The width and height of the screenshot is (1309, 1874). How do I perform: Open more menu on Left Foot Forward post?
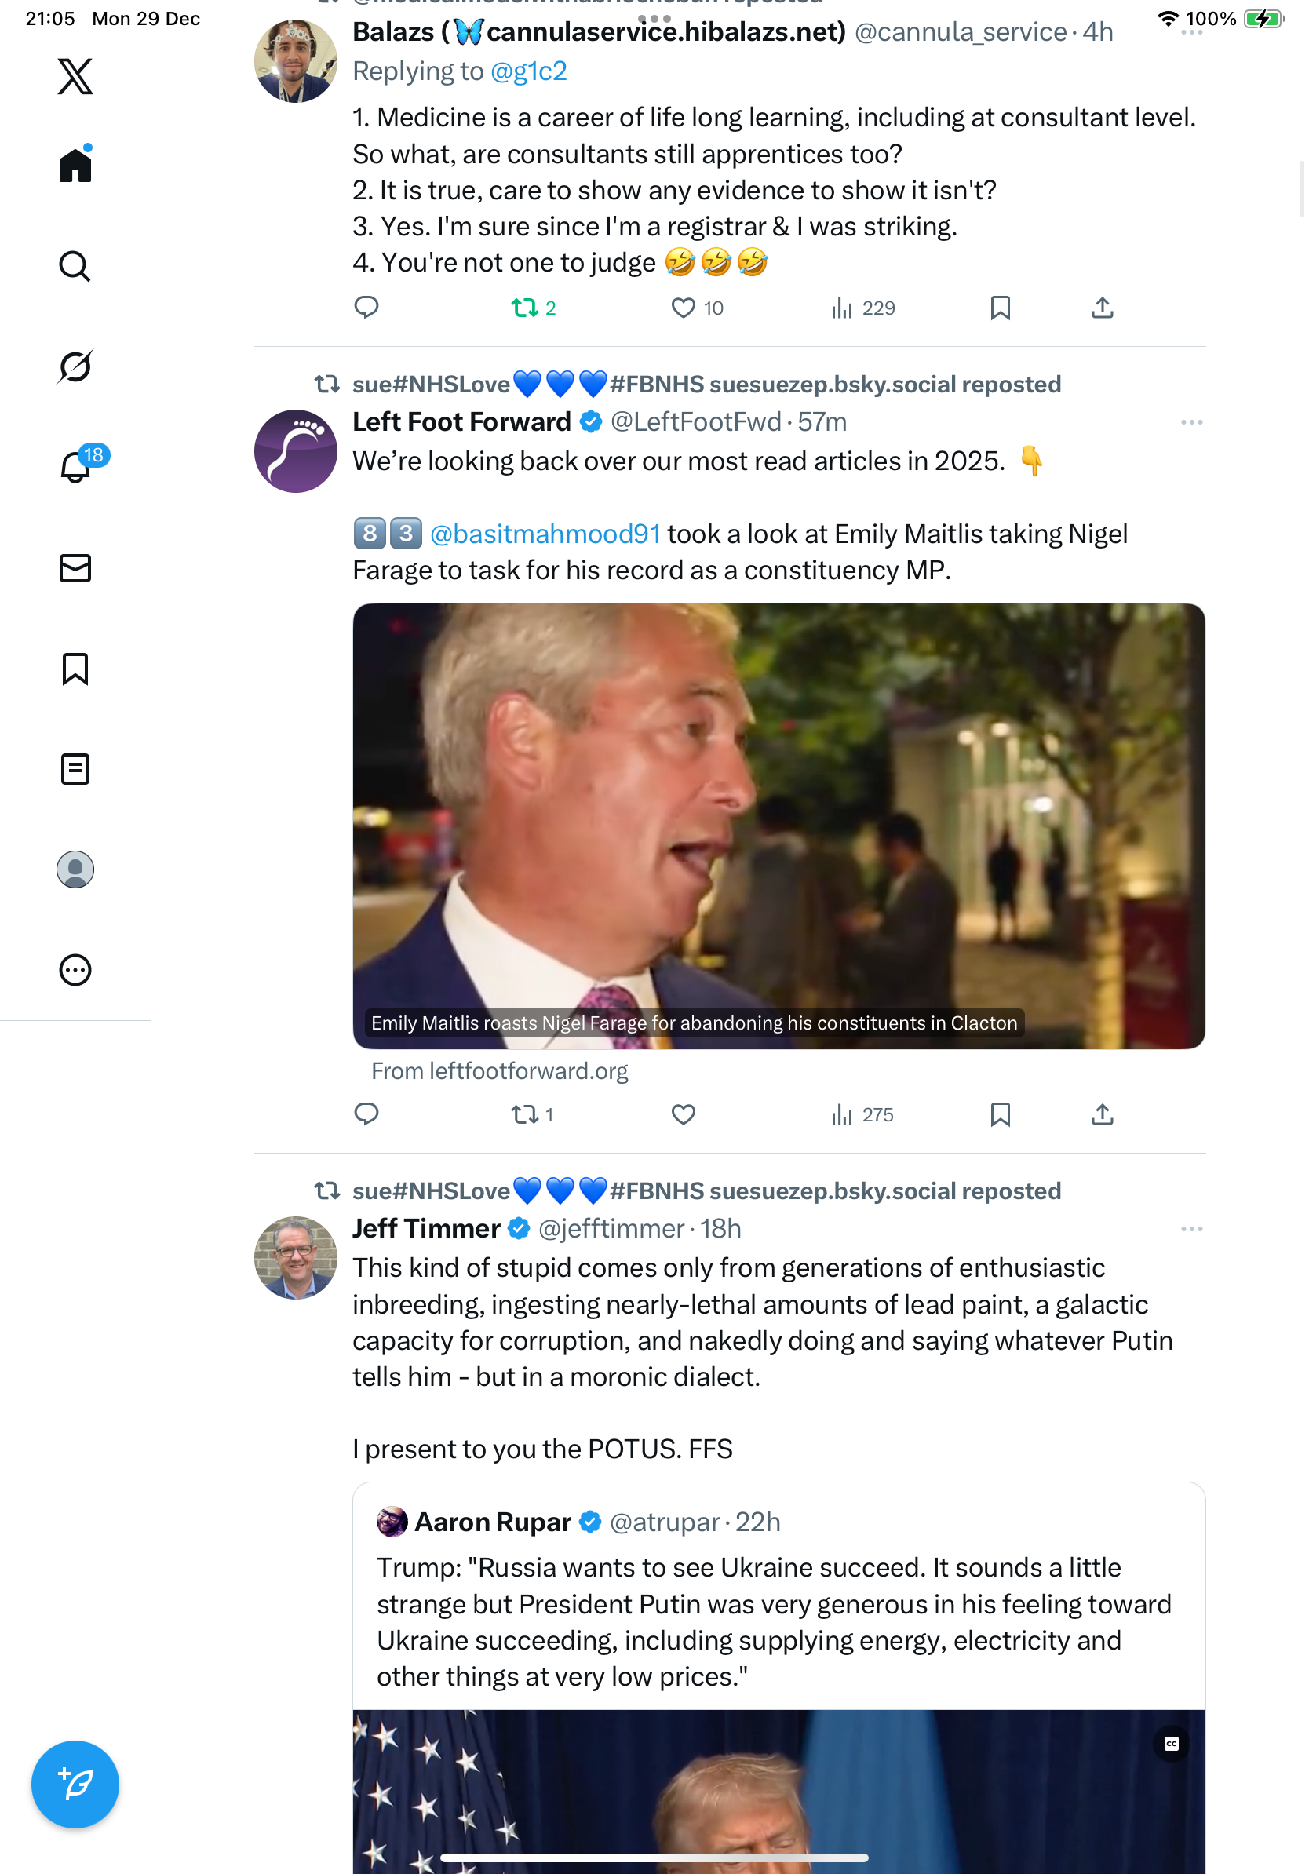coord(1190,422)
